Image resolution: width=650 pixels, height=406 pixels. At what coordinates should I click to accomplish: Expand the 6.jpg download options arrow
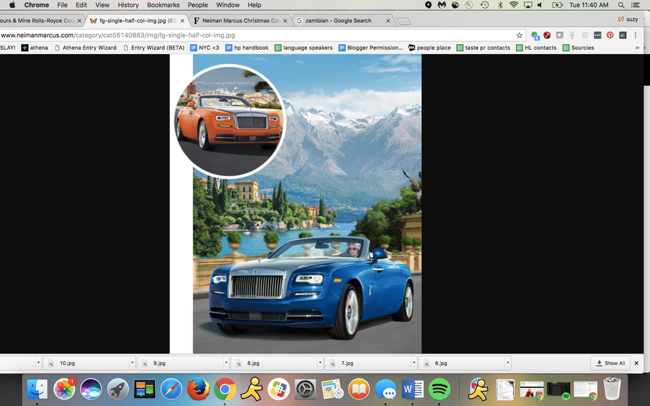[x=507, y=363]
